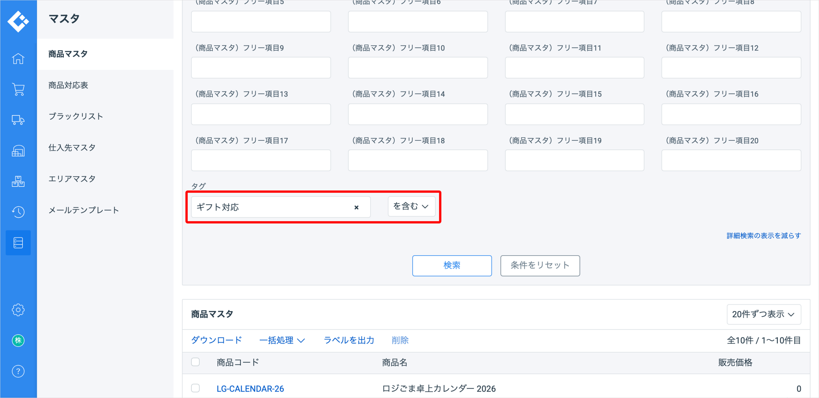
Task: Open the warehouse icon in sidebar
Action: tap(18, 151)
